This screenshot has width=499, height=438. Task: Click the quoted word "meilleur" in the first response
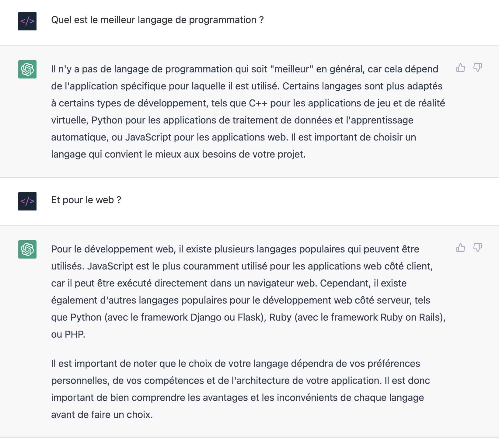292,69
